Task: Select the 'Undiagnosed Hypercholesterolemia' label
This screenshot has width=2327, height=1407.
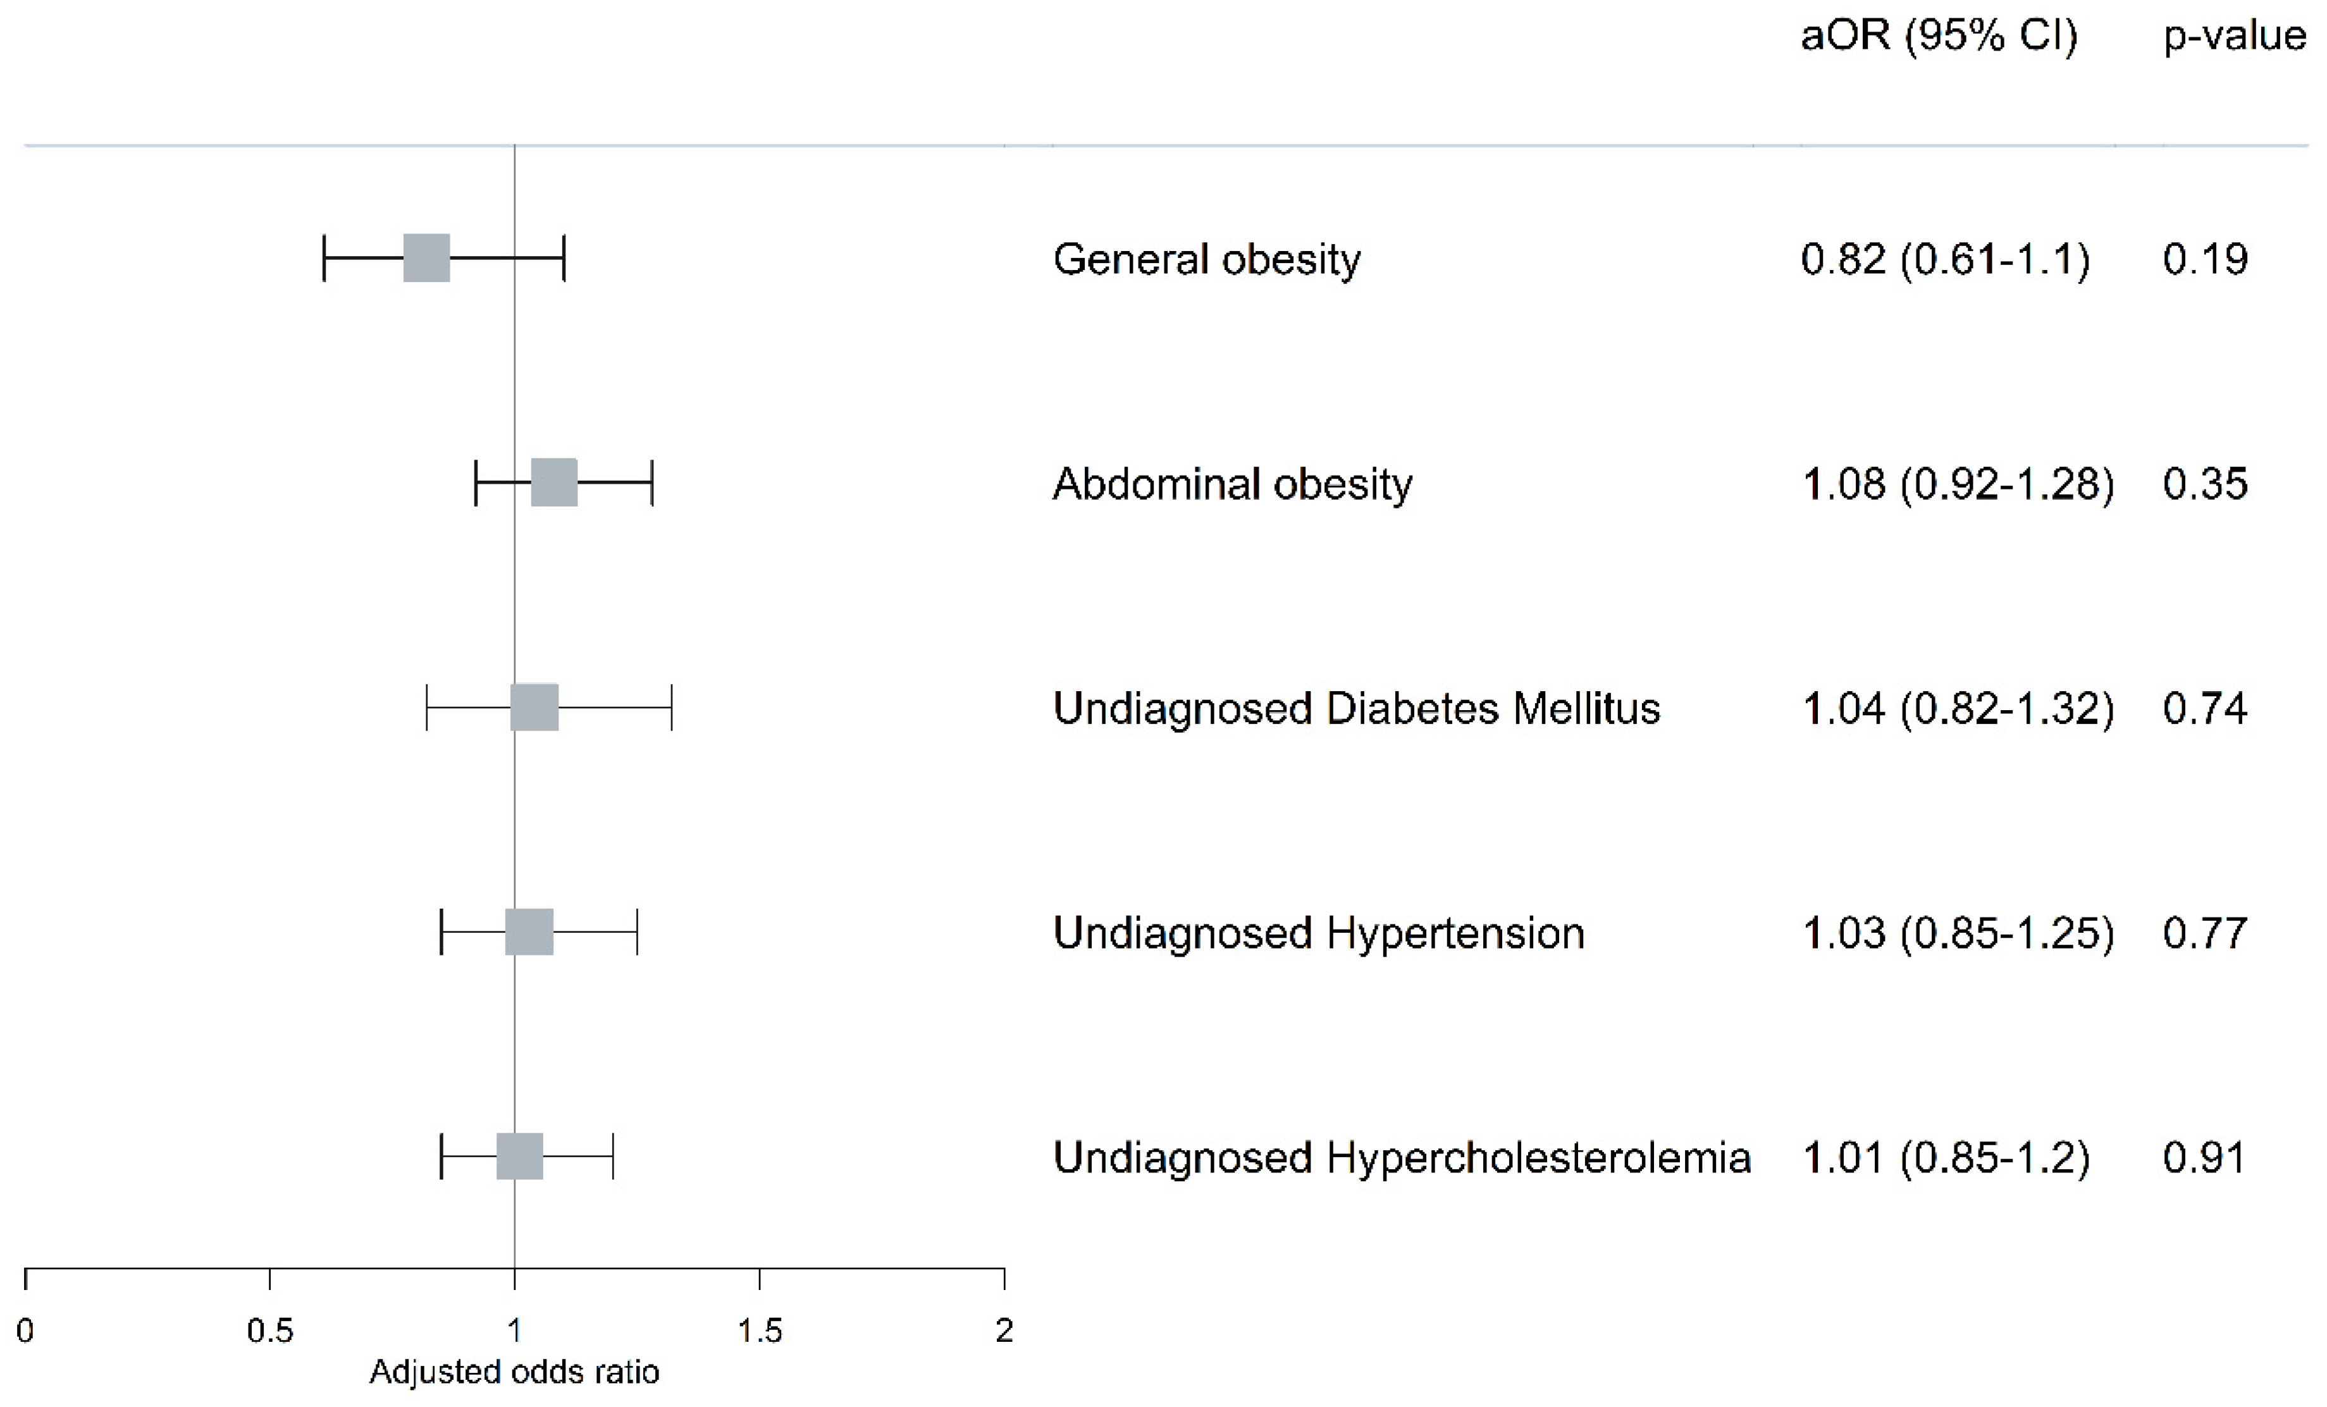Action: click(x=1402, y=1158)
